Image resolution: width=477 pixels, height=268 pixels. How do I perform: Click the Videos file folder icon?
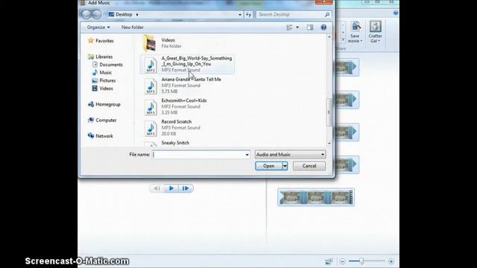150,43
